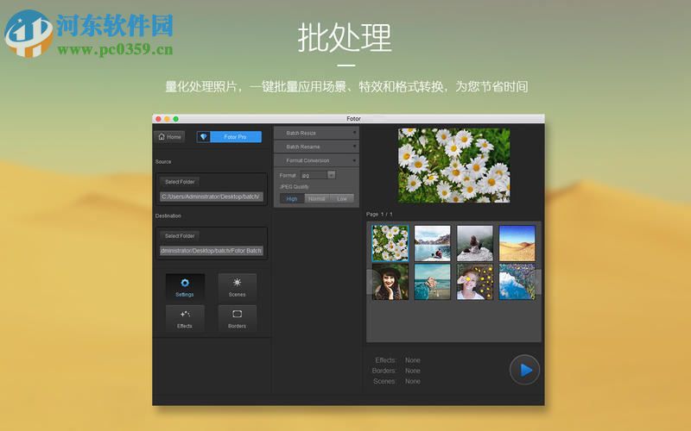Open the Effects sparkle panel
Viewport: 691px width, 431px height.
click(185, 318)
